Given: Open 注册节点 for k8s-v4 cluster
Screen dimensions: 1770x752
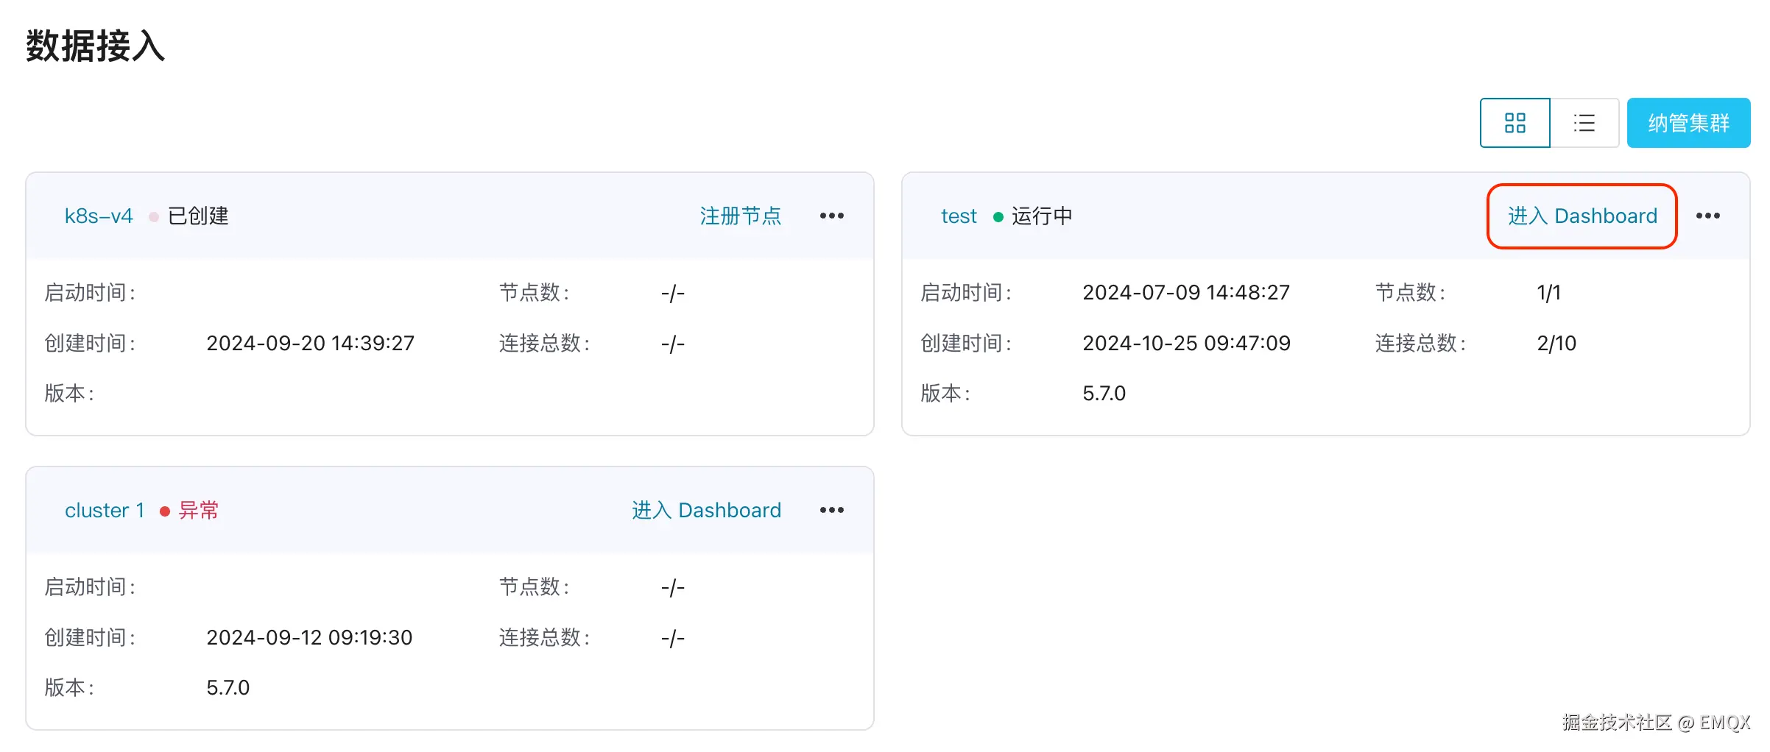Looking at the screenshot, I should coord(741,216).
